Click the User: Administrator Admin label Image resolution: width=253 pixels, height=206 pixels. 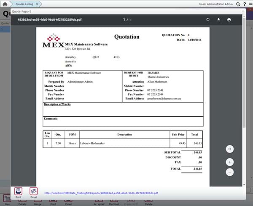[216, 4]
